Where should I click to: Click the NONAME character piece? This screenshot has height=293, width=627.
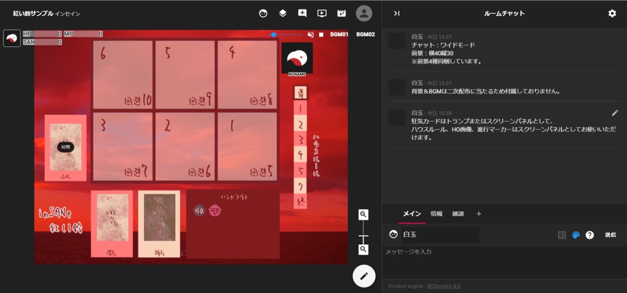point(297,59)
